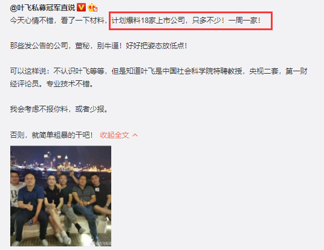324x250 pixels.
Task: Click the line 我会考虑不报你料，或者少报。
Action: (59, 109)
